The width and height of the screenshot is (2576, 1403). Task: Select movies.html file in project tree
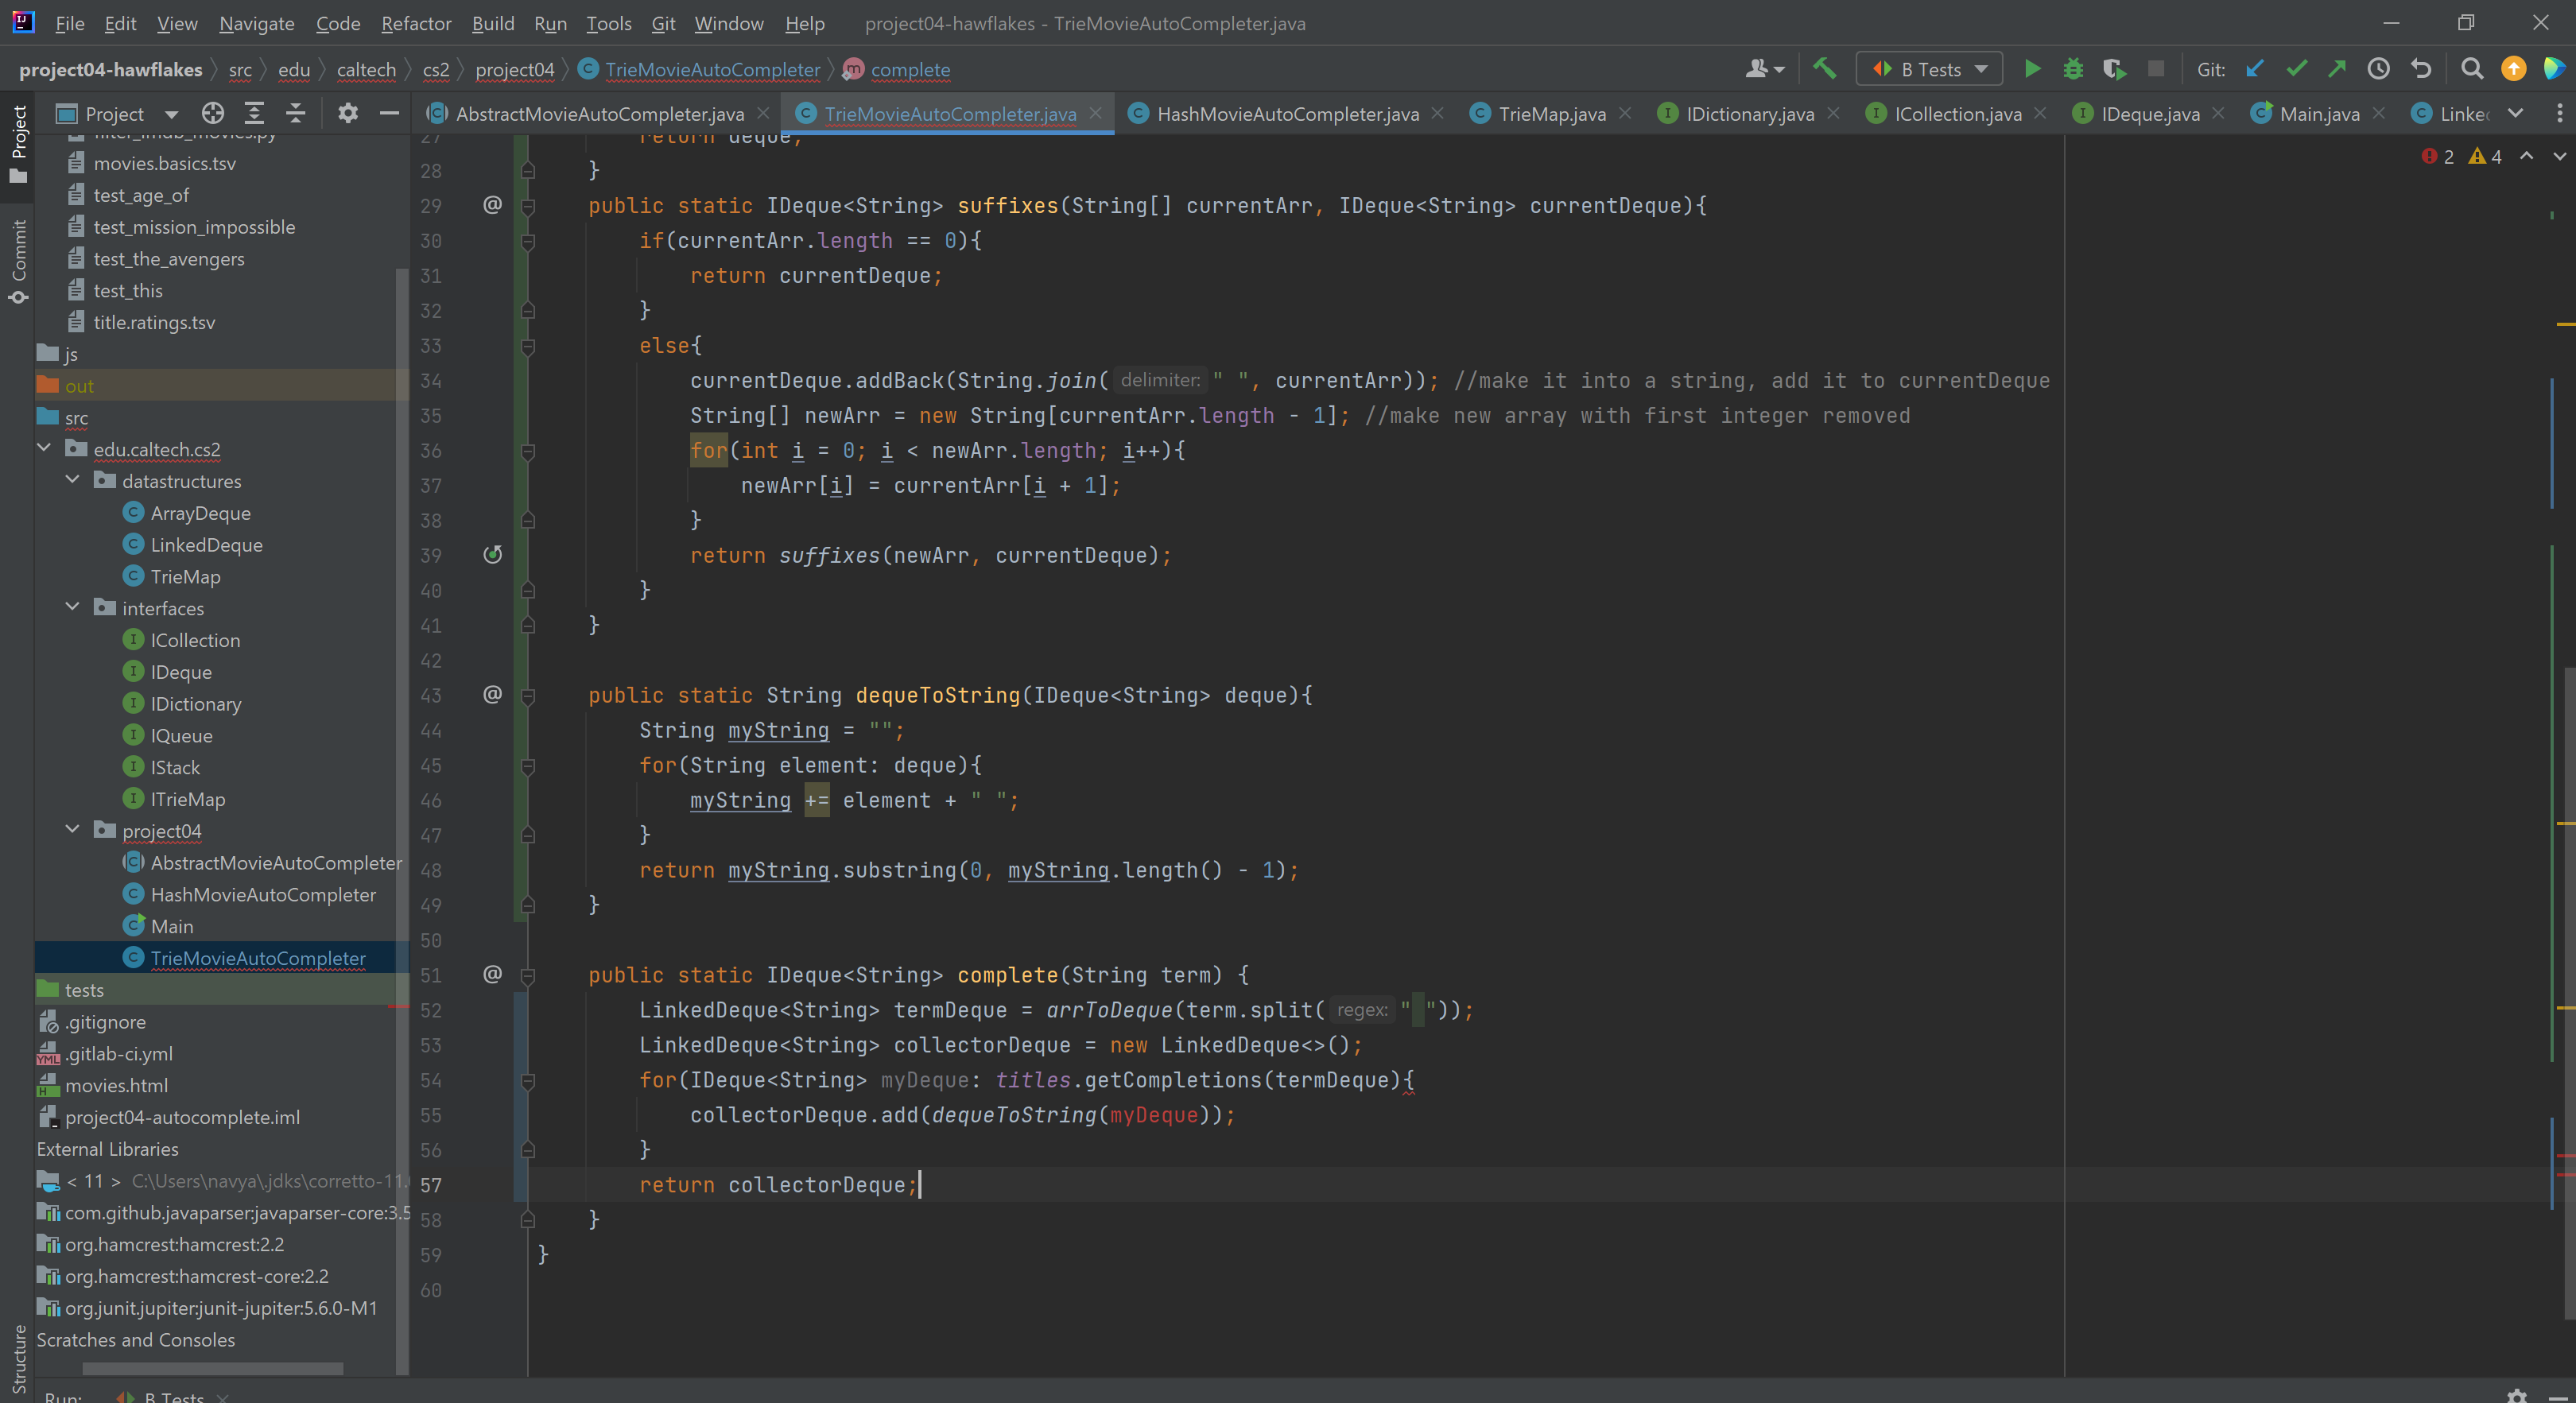(x=116, y=1085)
